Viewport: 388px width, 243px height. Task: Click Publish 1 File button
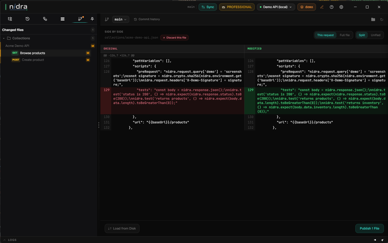click(370, 228)
